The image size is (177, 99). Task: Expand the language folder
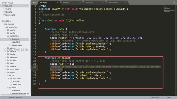(6, 57)
